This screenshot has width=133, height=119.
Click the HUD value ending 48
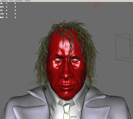point(1,4)
